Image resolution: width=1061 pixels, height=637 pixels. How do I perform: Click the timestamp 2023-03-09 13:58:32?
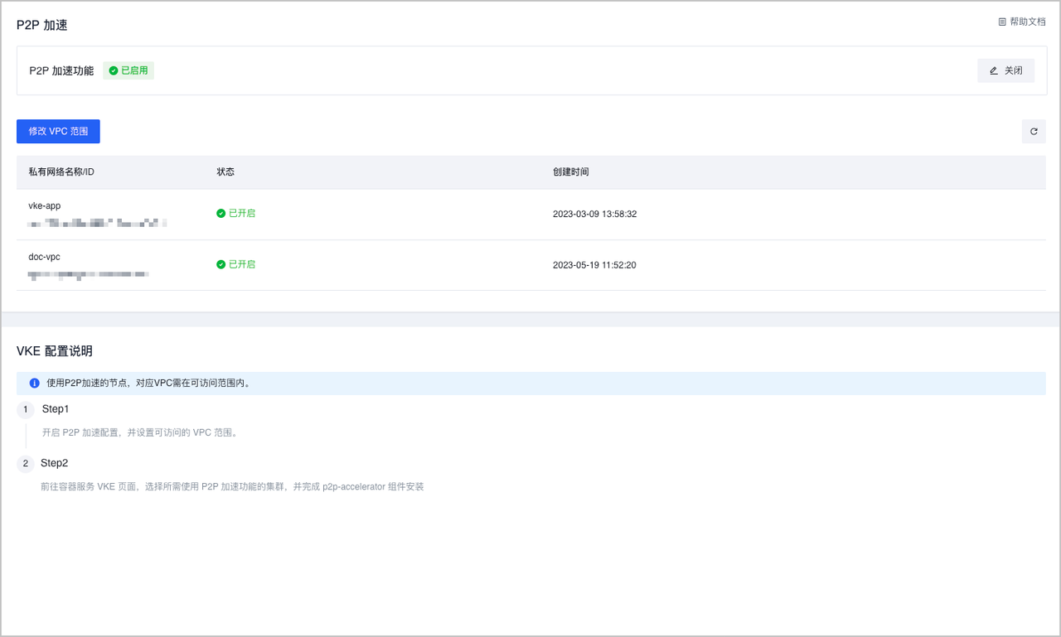tap(594, 214)
